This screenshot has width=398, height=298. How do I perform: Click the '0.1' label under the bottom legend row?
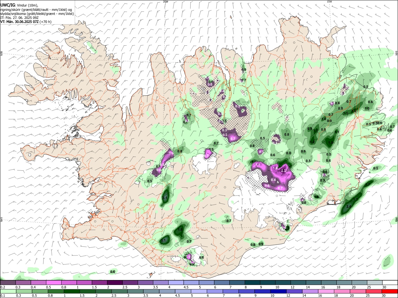point(2,296)
